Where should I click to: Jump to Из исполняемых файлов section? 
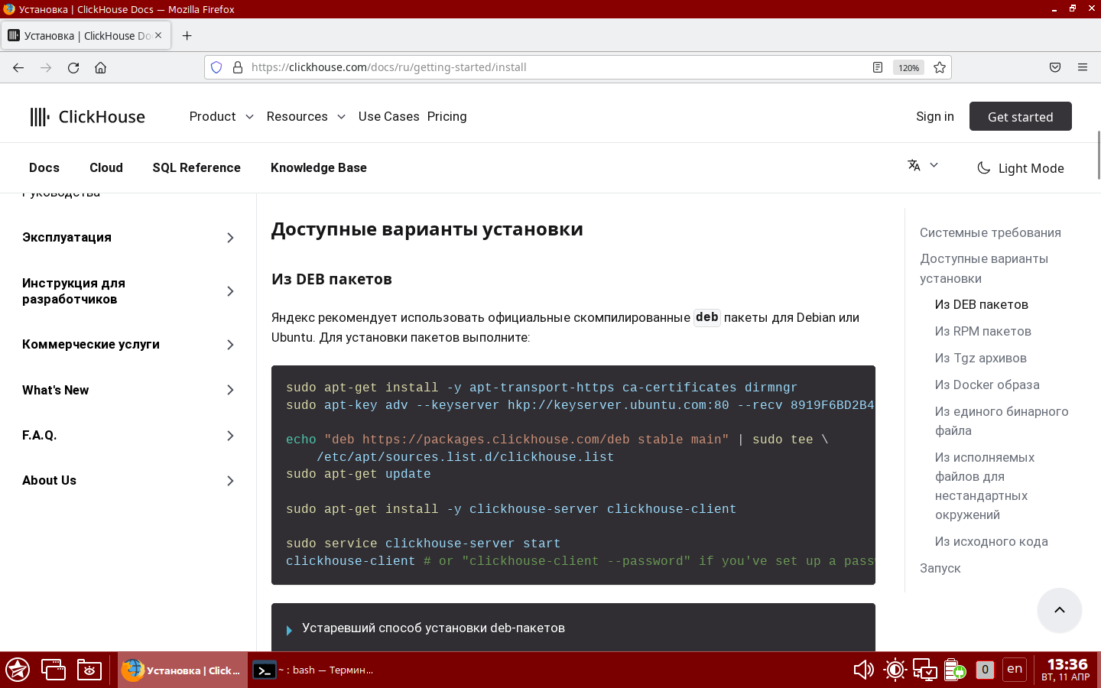click(985, 486)
